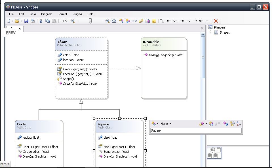Expand the add new member dropdown arrow

206,124
